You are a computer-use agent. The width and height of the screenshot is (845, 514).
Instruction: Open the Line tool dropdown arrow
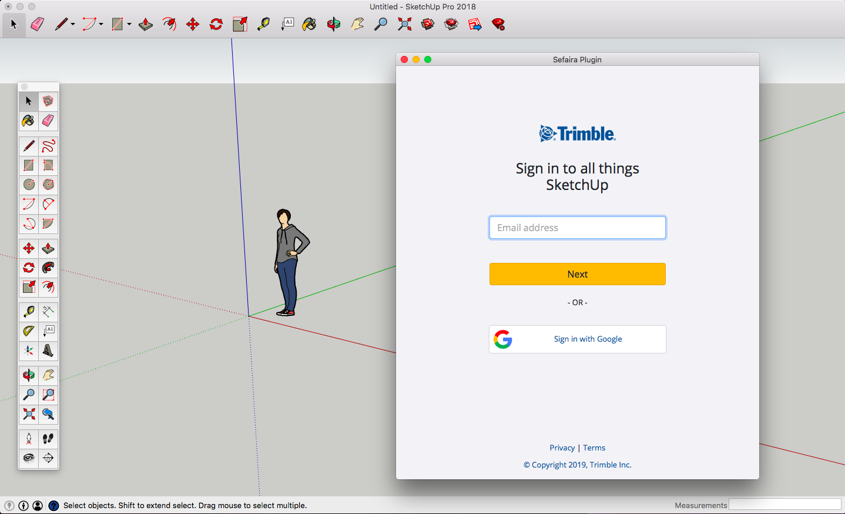(x=73, y=24)
